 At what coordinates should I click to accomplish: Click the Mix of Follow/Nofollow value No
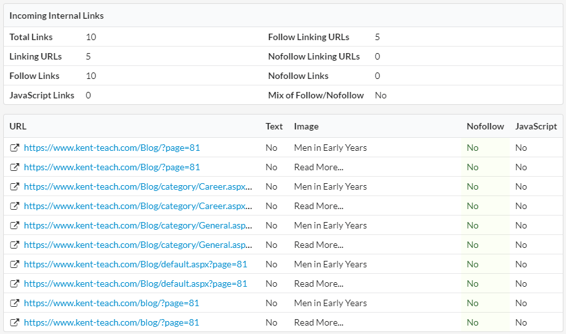click(x=380, y=95)
